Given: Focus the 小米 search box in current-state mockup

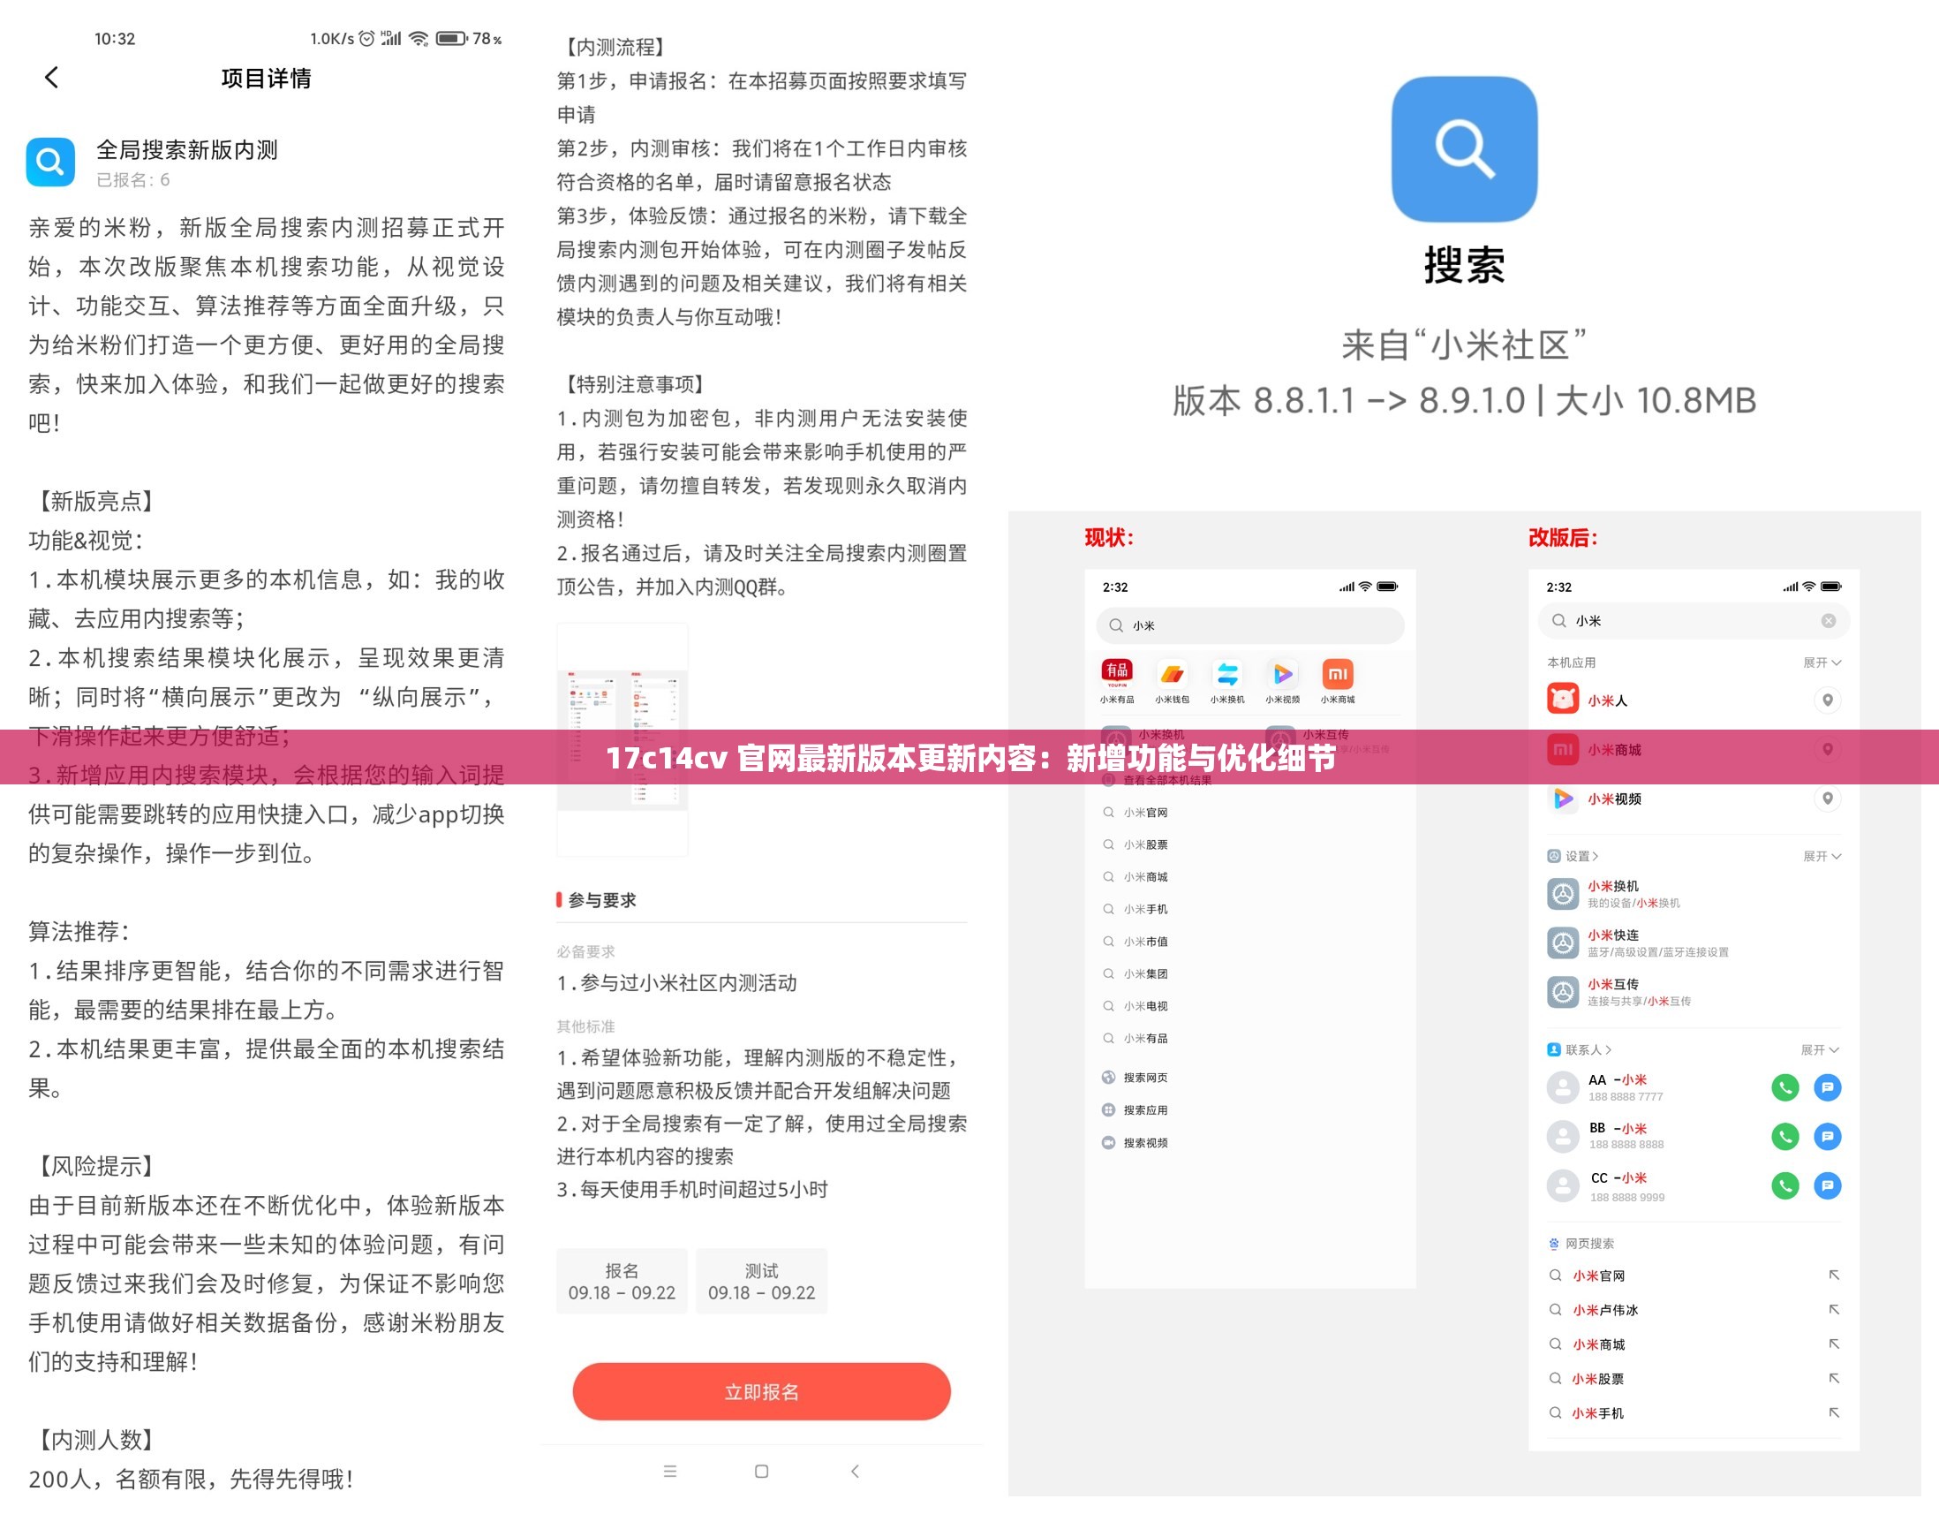Looking at the screenshot, I should [x=1250, y=625].
